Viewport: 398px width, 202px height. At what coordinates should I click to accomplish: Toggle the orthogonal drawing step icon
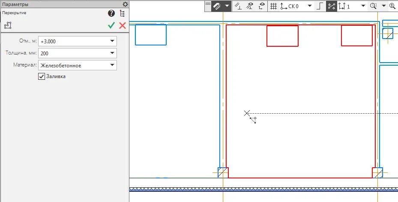click(320, 6)
